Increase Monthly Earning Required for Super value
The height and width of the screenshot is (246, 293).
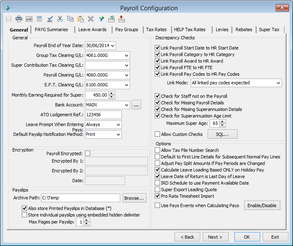[112, 94]
